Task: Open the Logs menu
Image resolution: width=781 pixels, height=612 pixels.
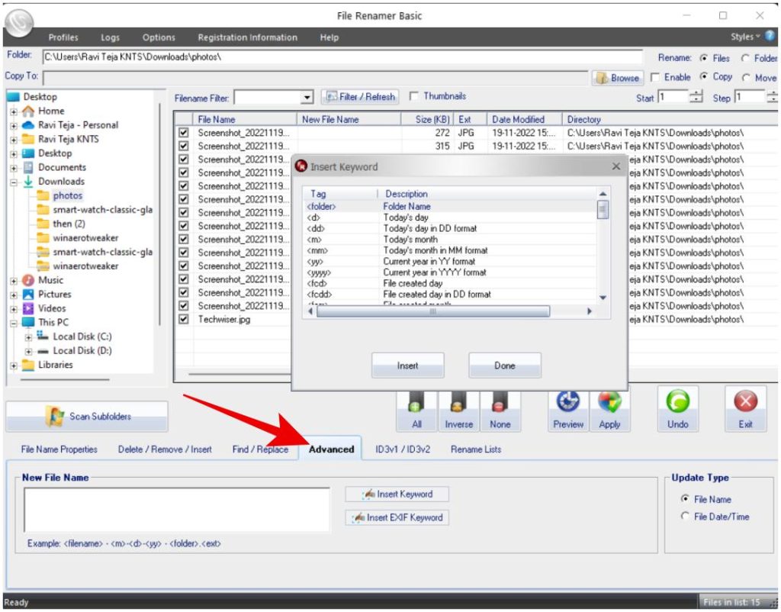Action: (x=110, y=37)
